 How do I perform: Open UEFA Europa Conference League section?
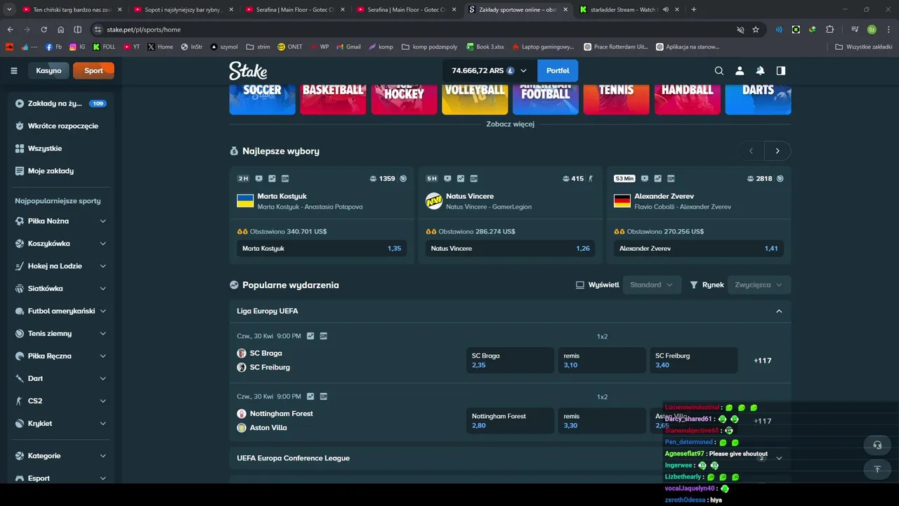point(510,458)
